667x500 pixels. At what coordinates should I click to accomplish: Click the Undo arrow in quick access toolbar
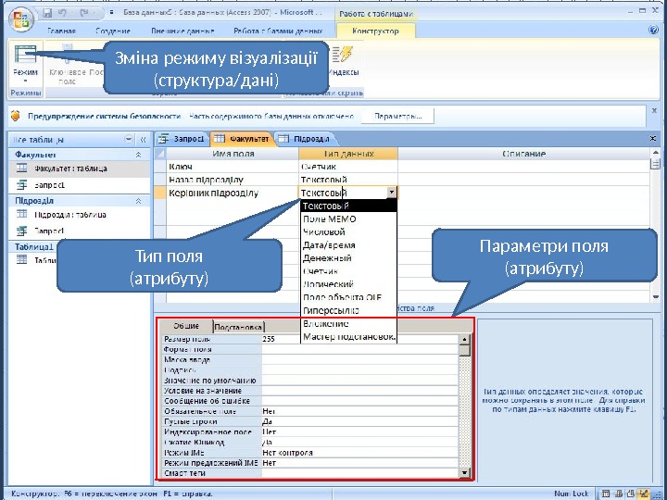coord(63,13)
